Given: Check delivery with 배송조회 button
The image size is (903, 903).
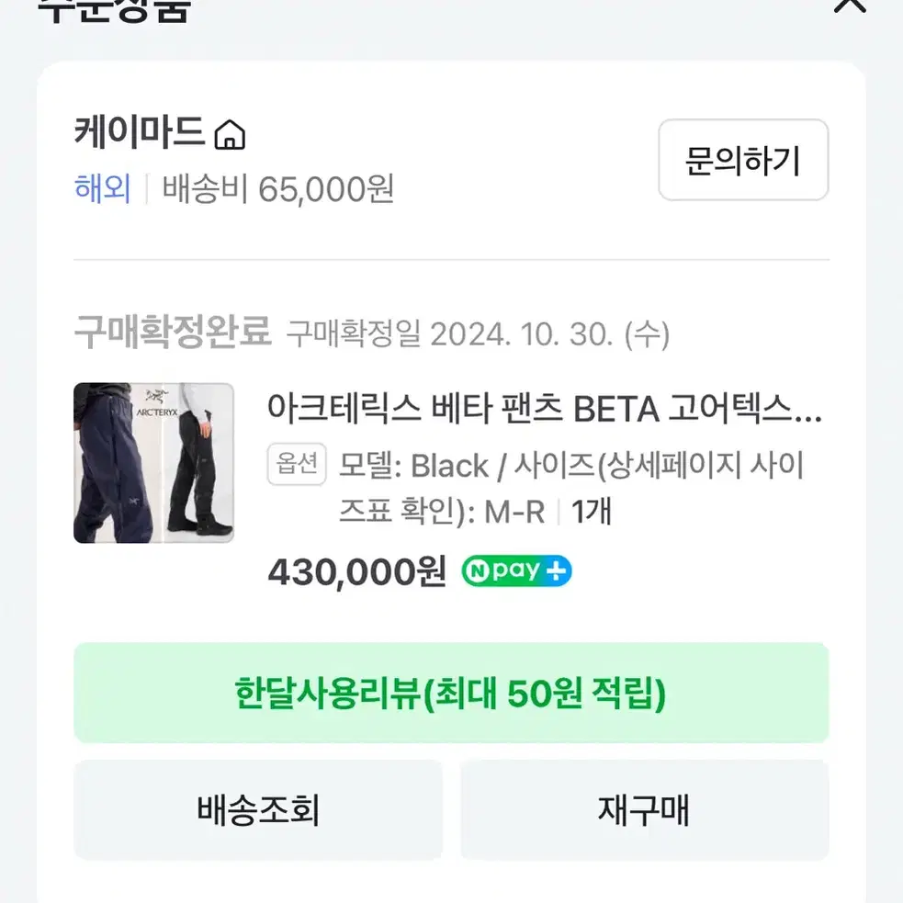Looking at the screenshot, I should (x=258, y=809).
